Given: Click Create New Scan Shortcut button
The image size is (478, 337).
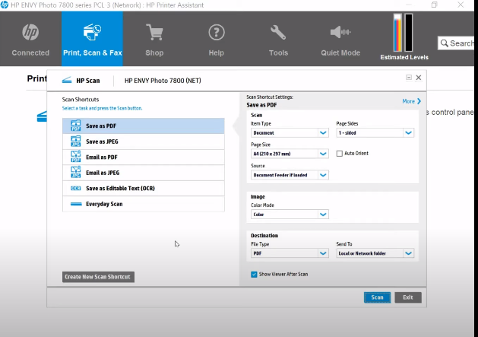Looking at the screenshot, I should 98,277.
